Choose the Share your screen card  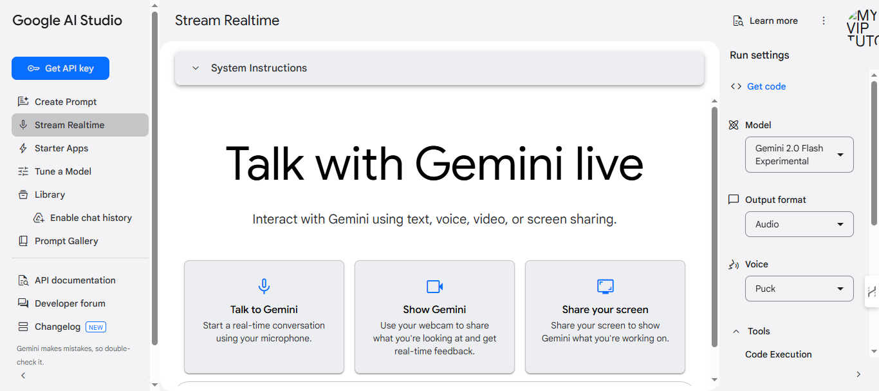click(x=605, y=317)
